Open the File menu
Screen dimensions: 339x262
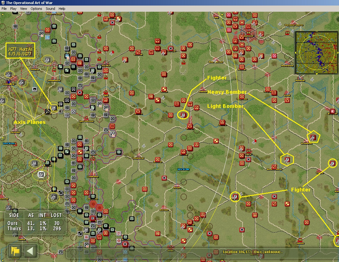[x=4, y=9]
